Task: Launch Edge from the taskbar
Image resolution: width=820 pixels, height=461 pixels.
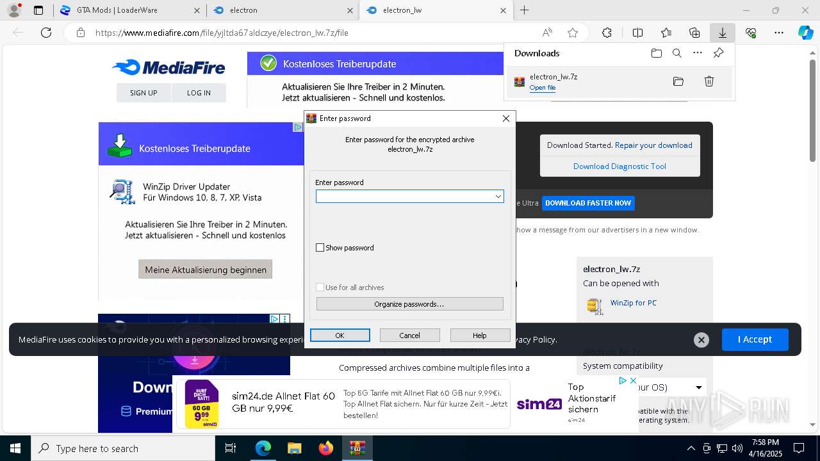Action: coord(263,448)
